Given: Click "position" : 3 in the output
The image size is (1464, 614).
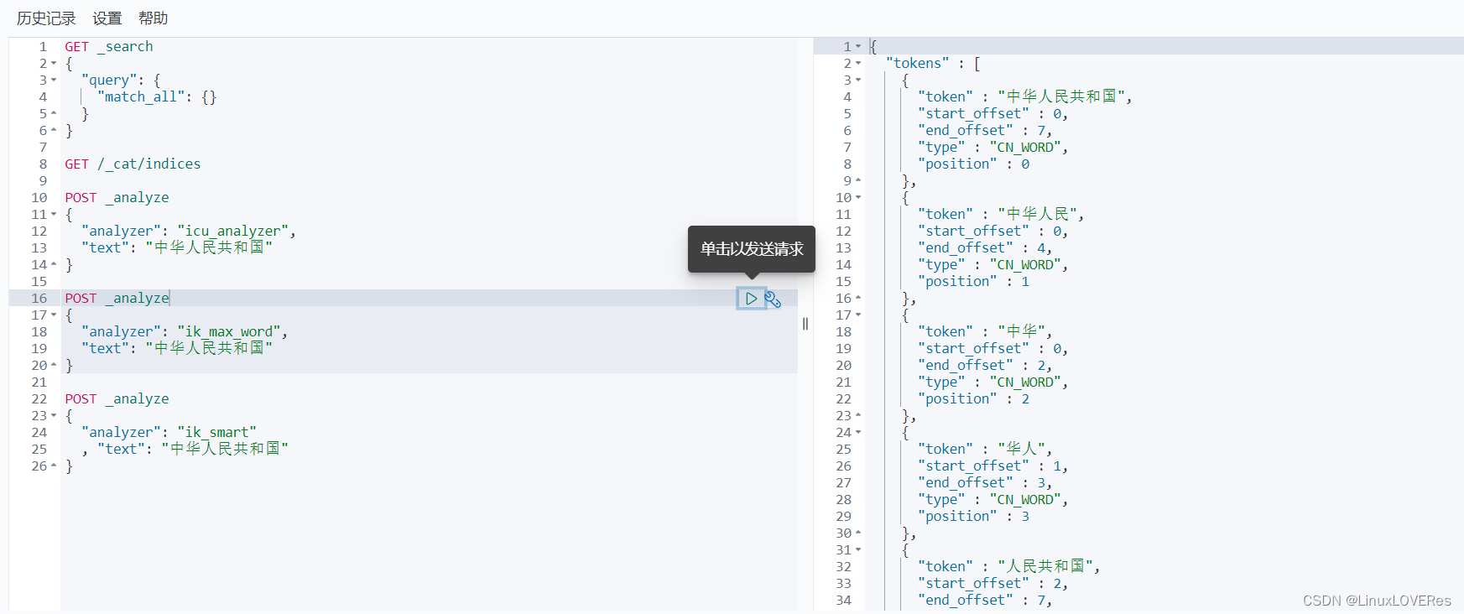Looking at the screenshot, I should [974, 517].
